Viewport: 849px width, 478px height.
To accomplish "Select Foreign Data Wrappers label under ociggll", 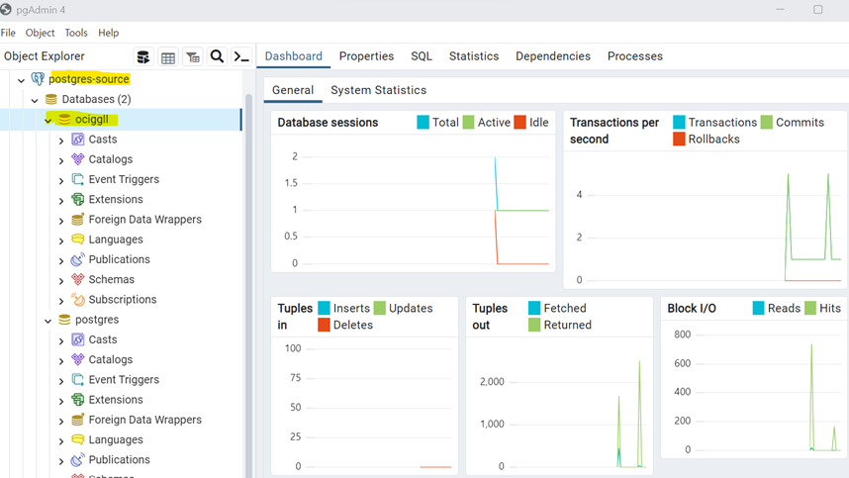I will point(145,220).
